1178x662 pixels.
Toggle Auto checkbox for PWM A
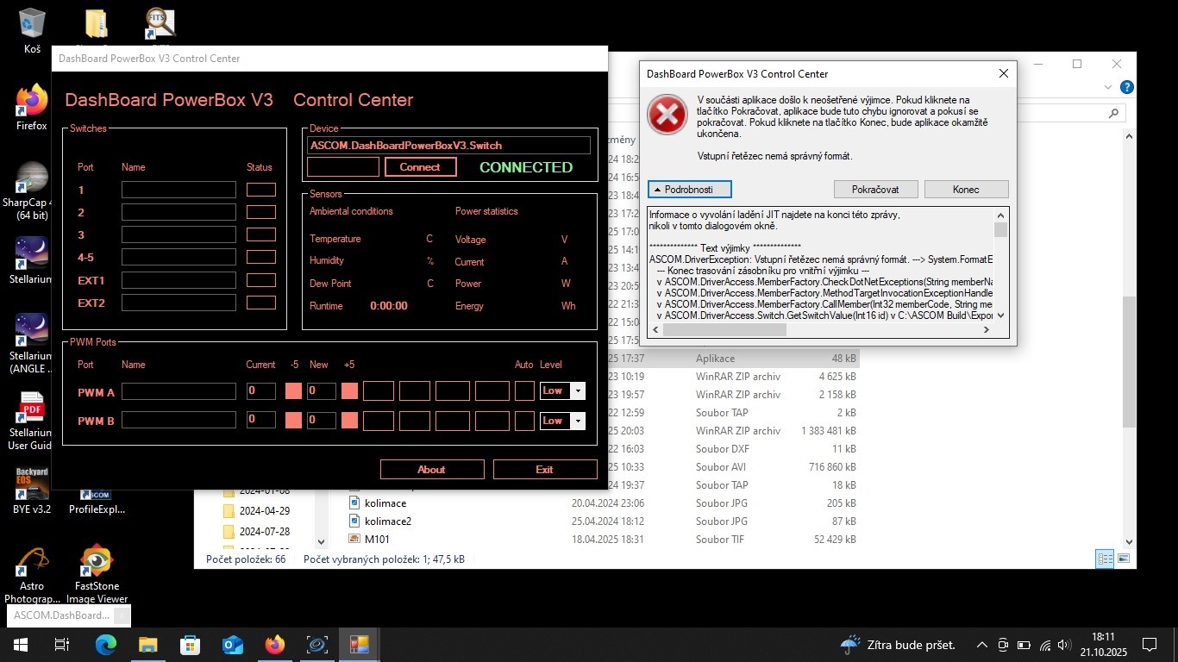[524, 391]
